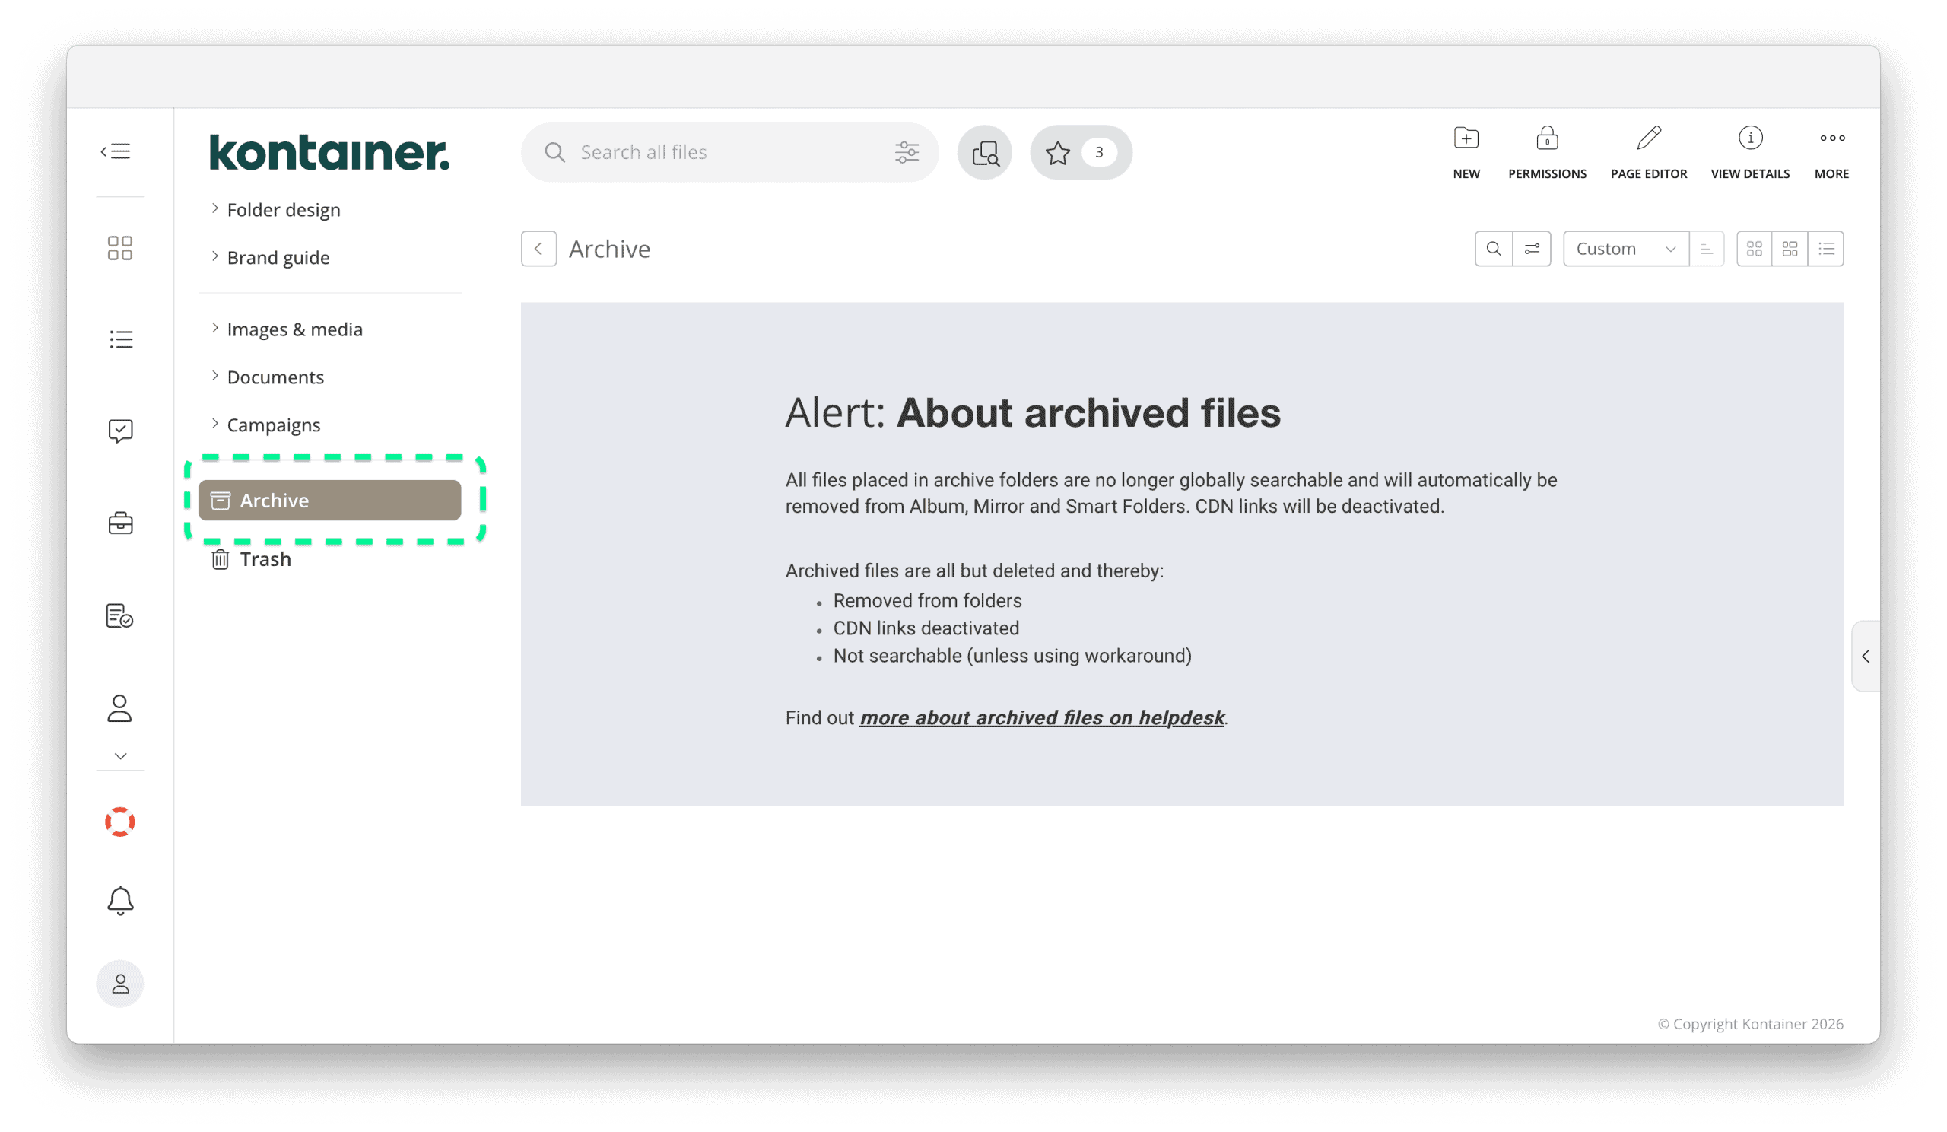Open the tasks/approvals document icon
The height and width of the screenshot is (1132, 1947).
coord(119,616)
